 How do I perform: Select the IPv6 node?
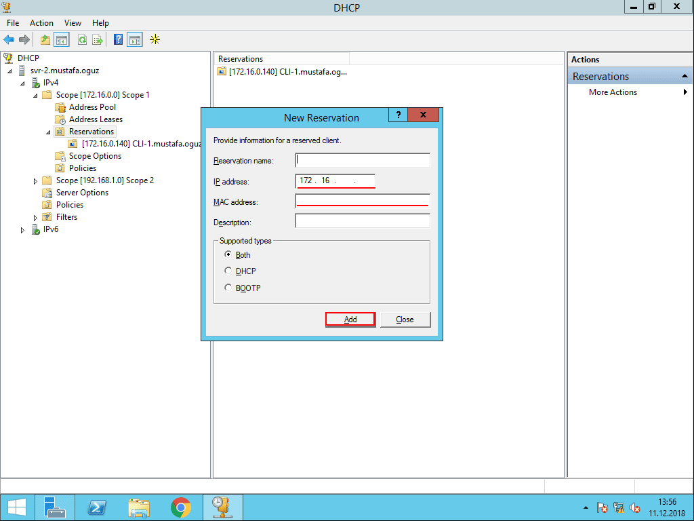pos(50,229)
